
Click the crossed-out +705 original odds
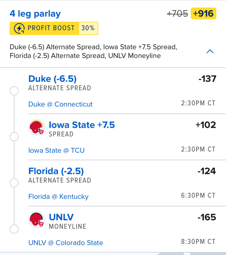coord(177,14)
